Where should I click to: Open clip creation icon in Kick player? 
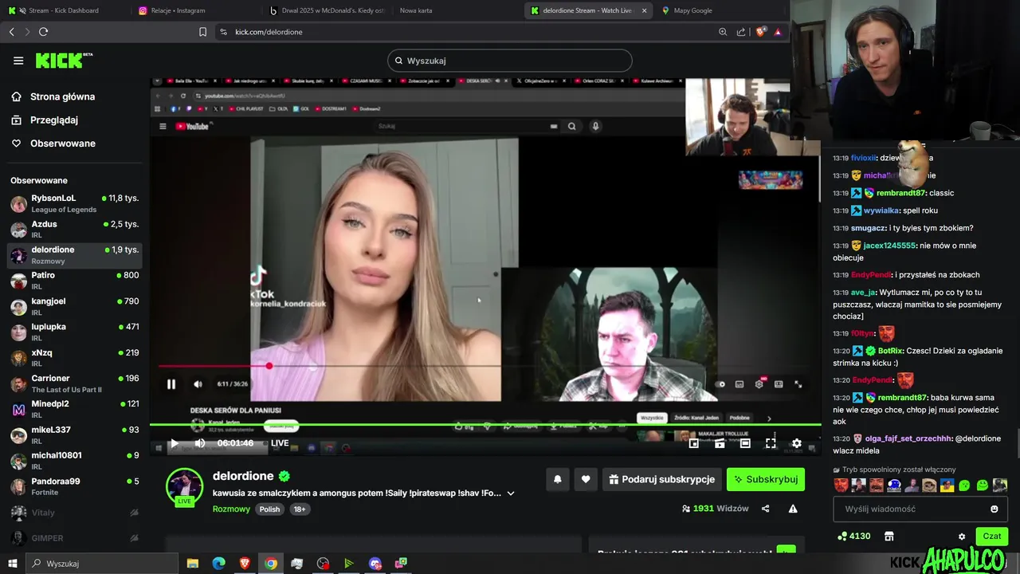(x=720, y=443)
